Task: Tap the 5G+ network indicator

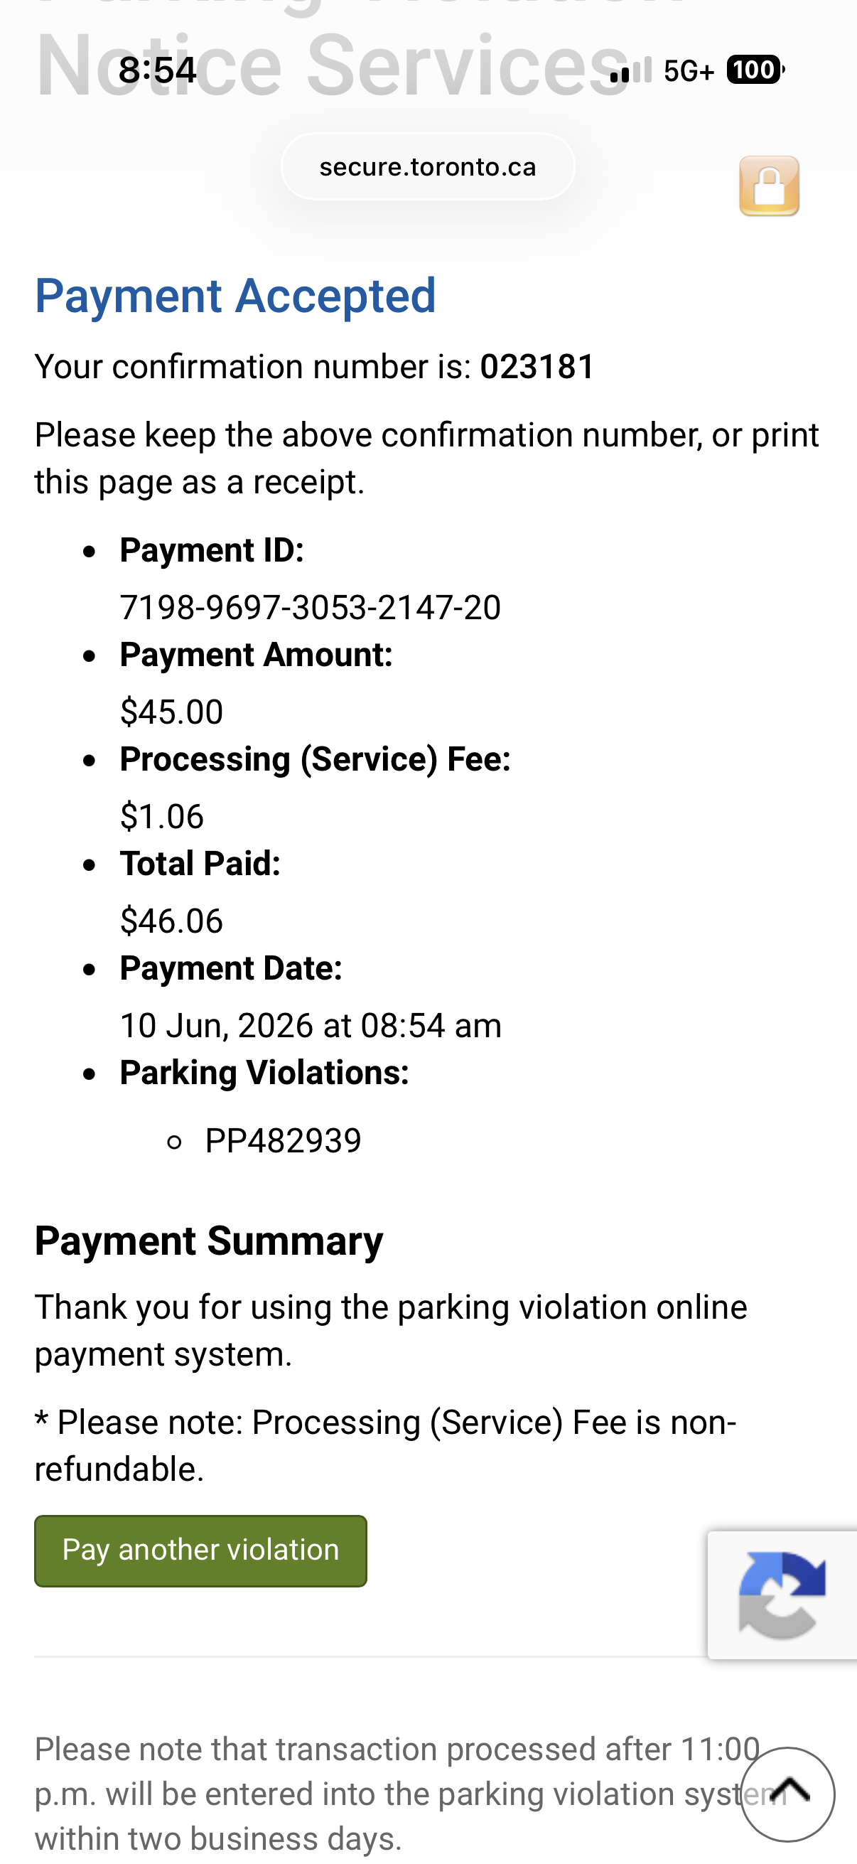Action: click(x=689, y=71)
